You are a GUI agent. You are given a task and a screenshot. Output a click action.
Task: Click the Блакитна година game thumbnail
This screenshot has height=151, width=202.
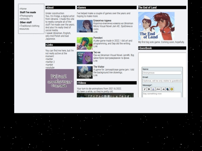tap(85, 26)
